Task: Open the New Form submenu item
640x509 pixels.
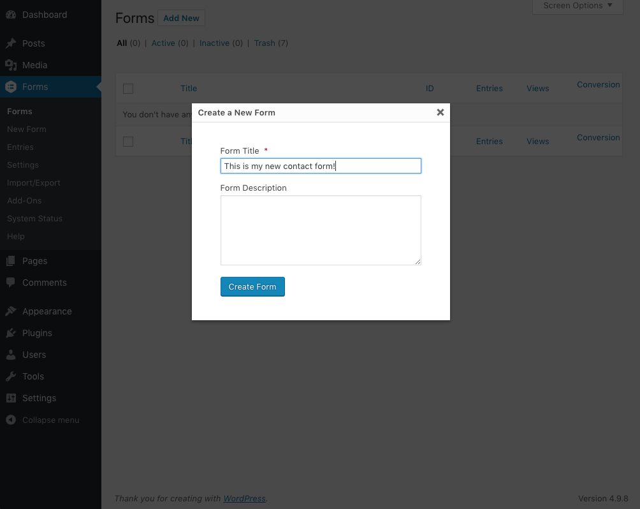Action: pyautogui.click(x=26, y=129)
